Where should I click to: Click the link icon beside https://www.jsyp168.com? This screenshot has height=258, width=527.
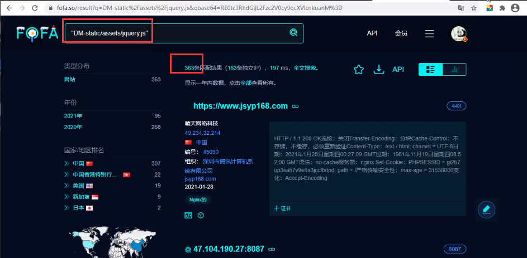point(296,106)
